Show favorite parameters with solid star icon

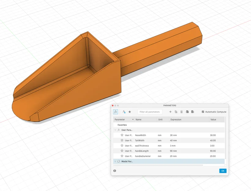(x=130, y=112)
